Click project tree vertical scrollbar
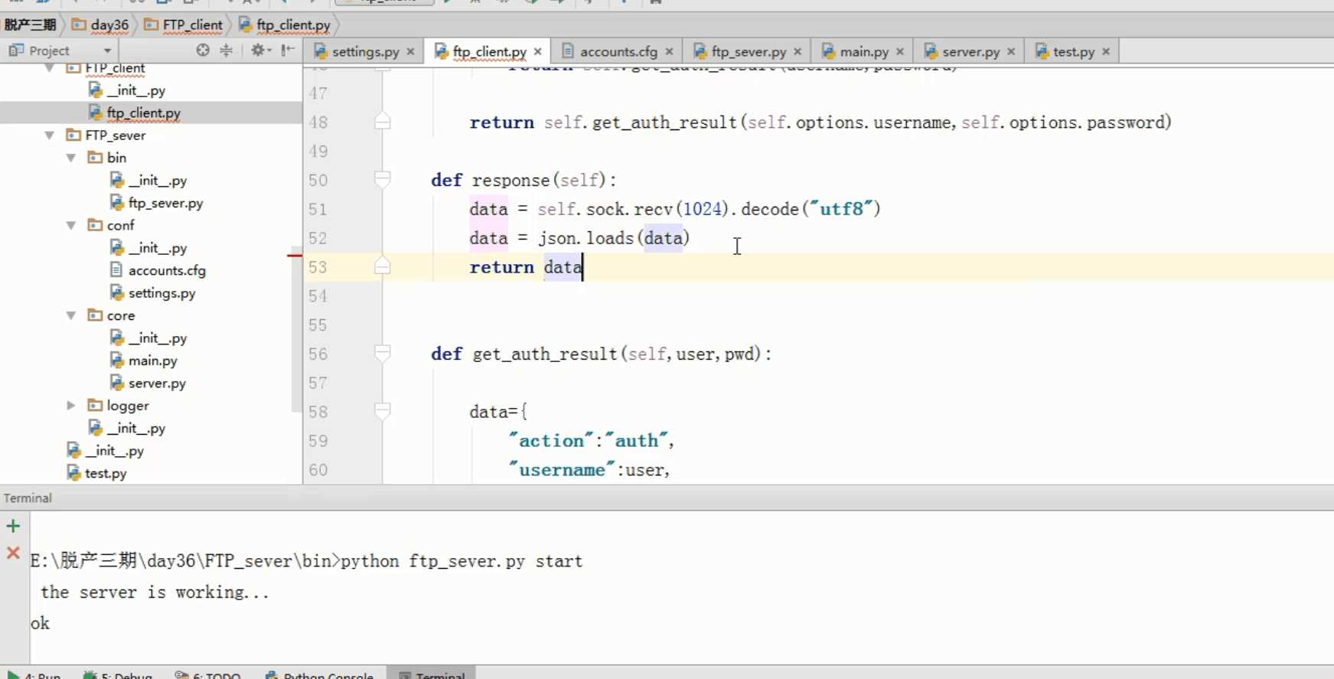The image size is (1334, 679). click(296, 329)
